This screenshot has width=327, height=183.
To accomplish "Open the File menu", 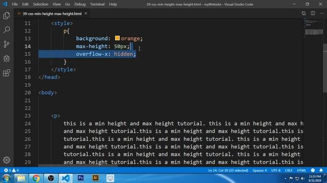I will pos(15,4).
